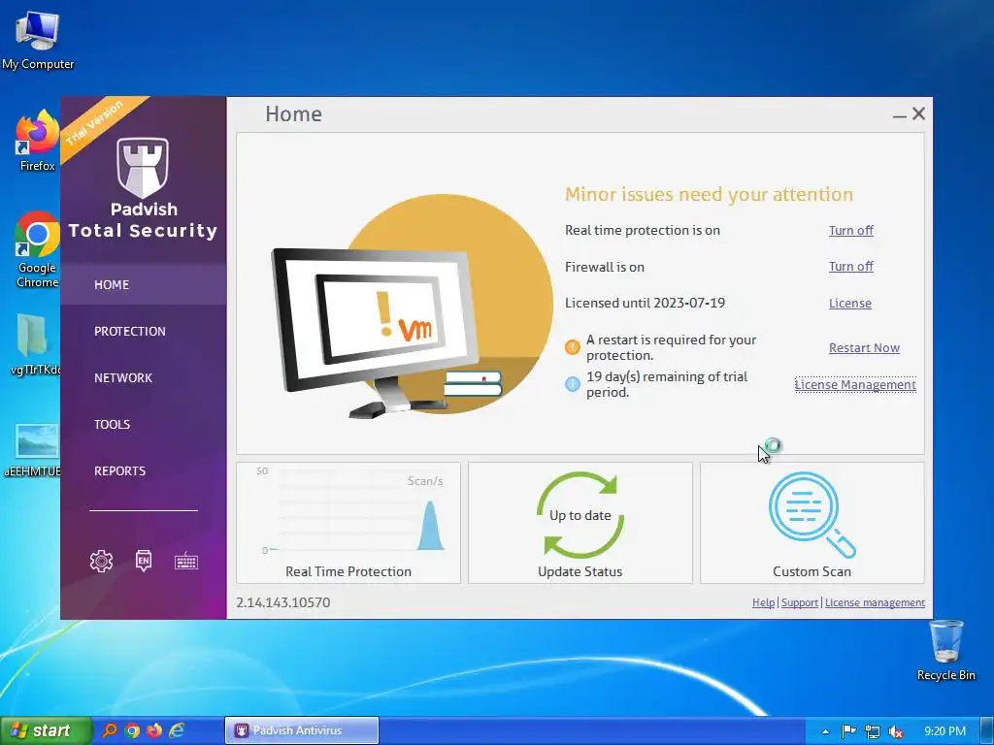Click the flag icon in system tray
The image size is (994, 745).
[x=848, y=731]
